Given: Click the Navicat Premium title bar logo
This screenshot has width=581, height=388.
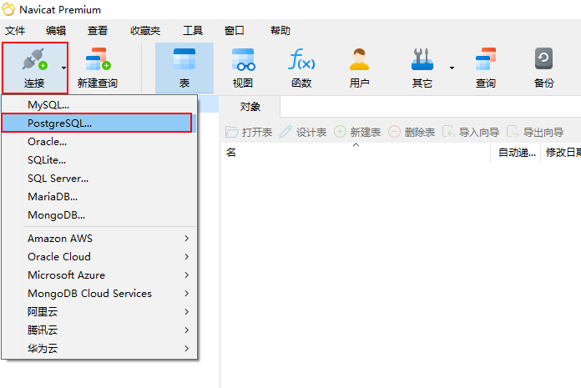Looking at the screenshot, I should pos(8,10).
